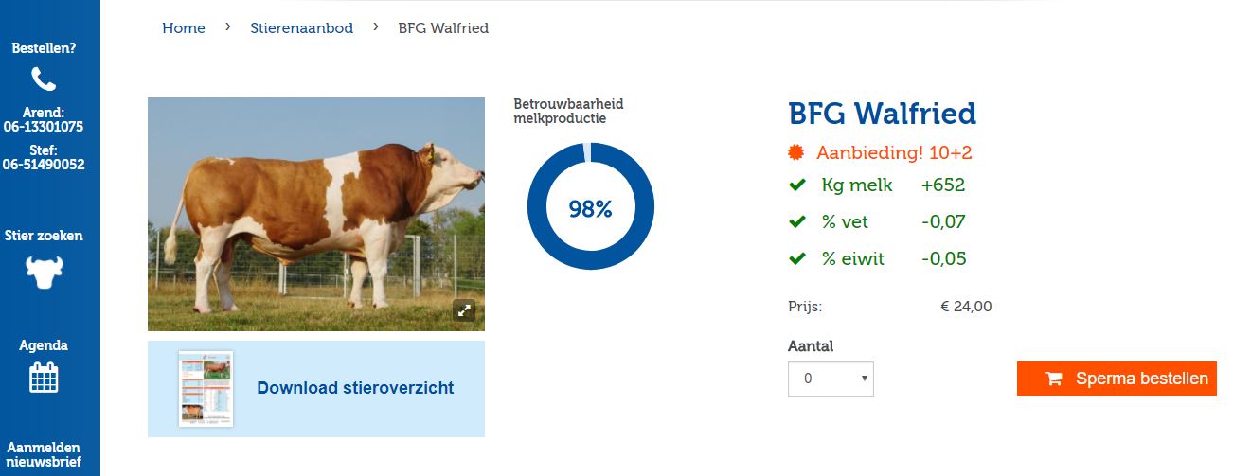The image size is (1251, 476).
Task: Open Stier zoeken bull head icon
Action: (44, 273)
